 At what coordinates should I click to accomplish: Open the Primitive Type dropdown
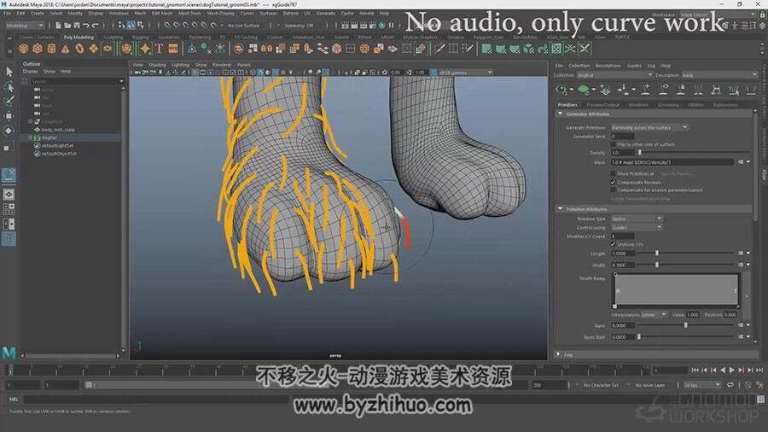point(637,219)
